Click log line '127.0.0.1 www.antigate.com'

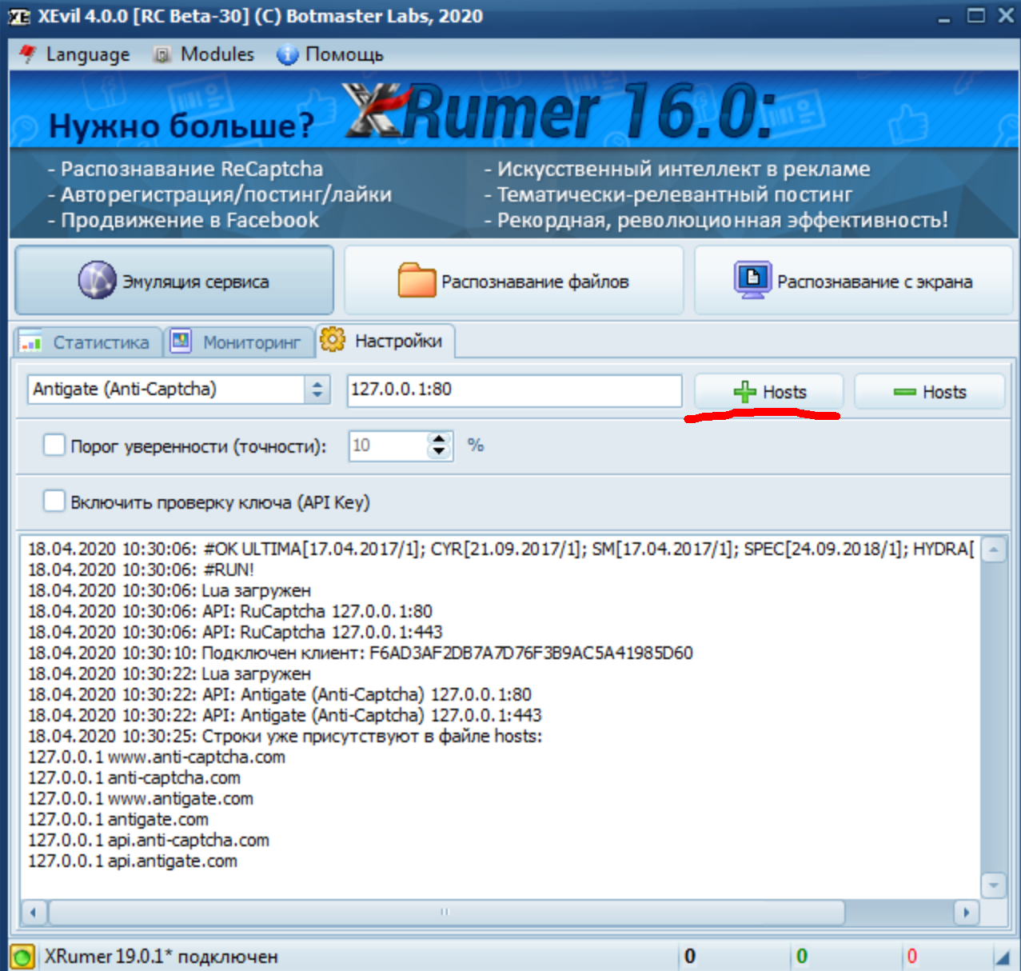point(141,798)
